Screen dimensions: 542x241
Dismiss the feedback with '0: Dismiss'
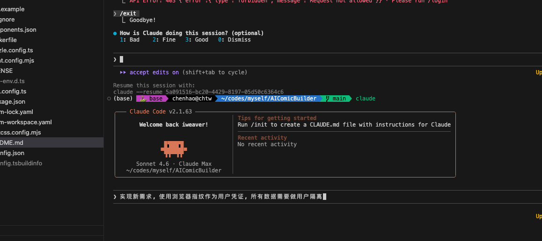tap(234, 40)
